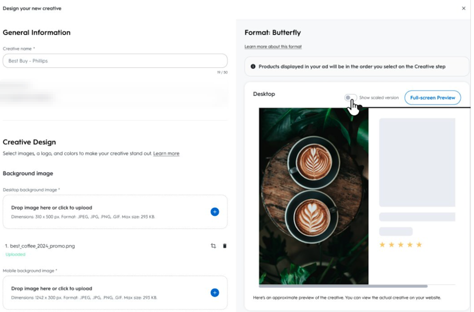Click the plus icon for mobile background upload
474x312 pixels.
215,293
